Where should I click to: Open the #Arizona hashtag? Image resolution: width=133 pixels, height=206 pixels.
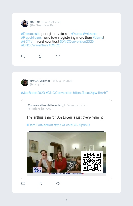(x=90, y=34)
